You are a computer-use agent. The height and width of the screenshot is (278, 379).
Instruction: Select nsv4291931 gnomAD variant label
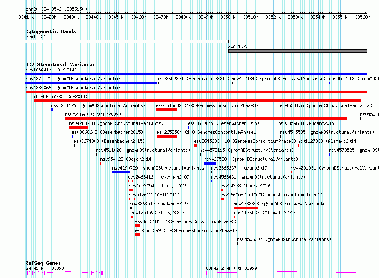tap(335, 168)
